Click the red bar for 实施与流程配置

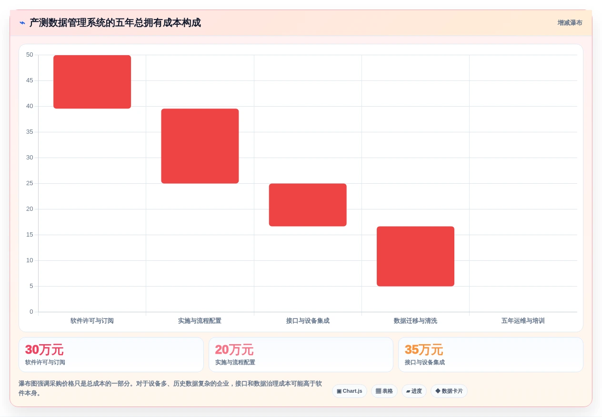[x=200, y=146]
